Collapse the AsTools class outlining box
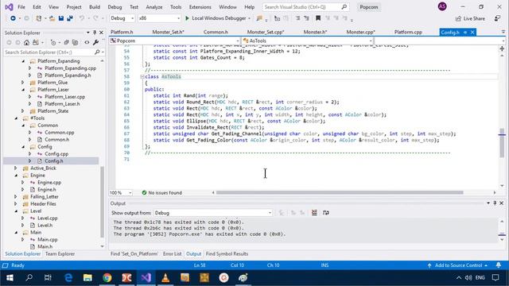The height and width of the screenshot is (286, 509). point(142,76)
